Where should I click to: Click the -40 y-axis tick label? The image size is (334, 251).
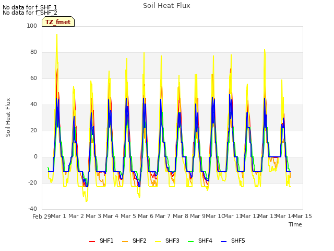click(32, 209)
